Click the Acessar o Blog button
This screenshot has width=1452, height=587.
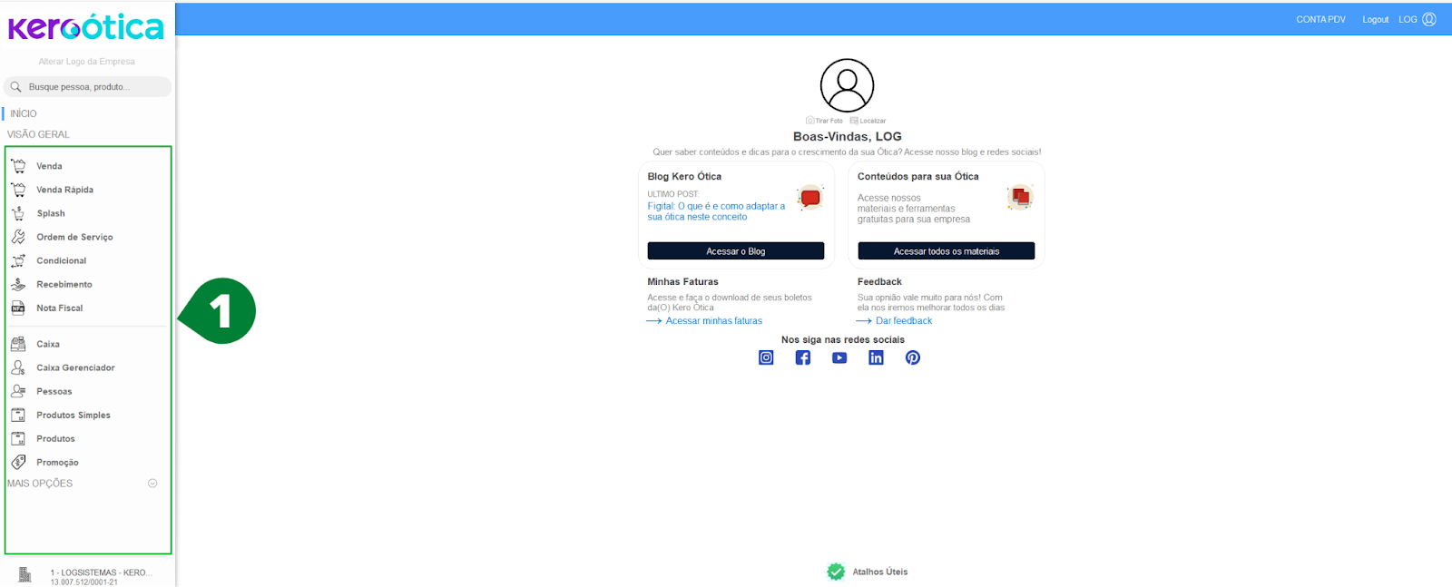coord(736,251)
